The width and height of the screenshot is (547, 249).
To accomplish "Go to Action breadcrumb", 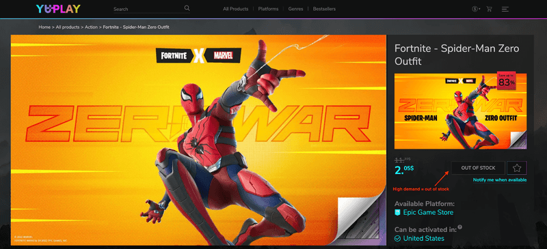I will [91, 27].
